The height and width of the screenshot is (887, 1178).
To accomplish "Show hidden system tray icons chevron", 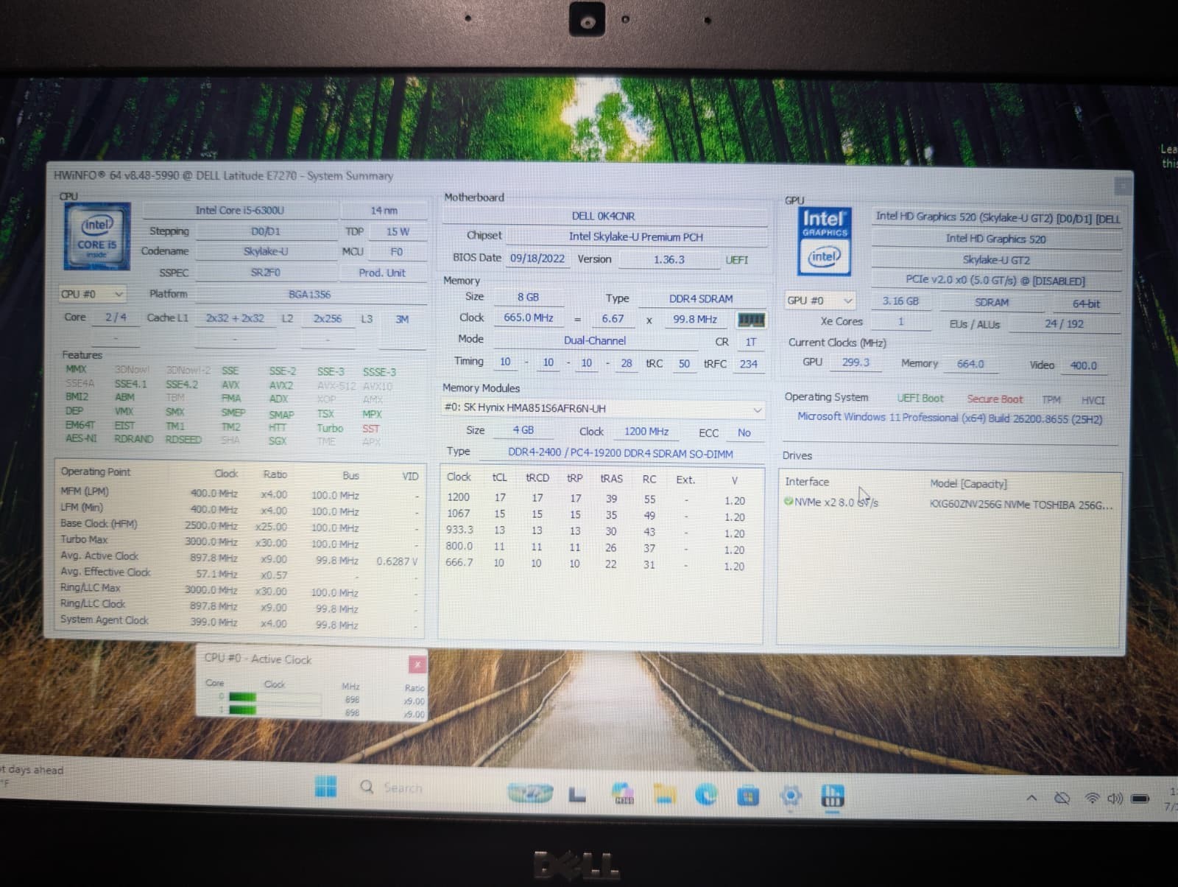I will (x=1031, y=798).
